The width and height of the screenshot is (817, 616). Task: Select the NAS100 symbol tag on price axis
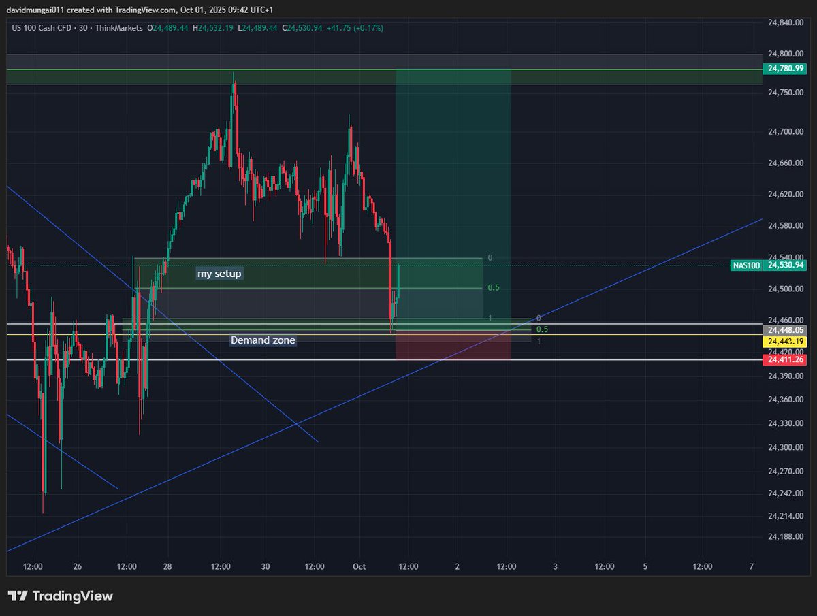[x=746, y=265]
